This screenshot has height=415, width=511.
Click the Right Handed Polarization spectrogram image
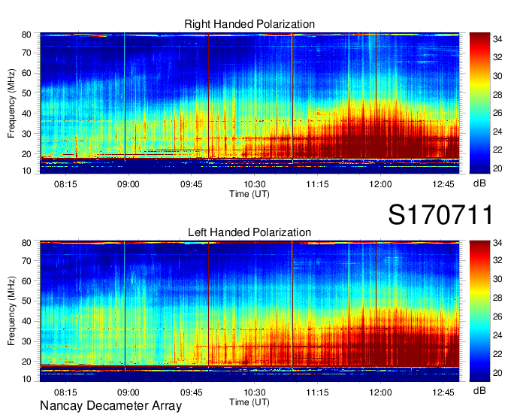[249, 103]
